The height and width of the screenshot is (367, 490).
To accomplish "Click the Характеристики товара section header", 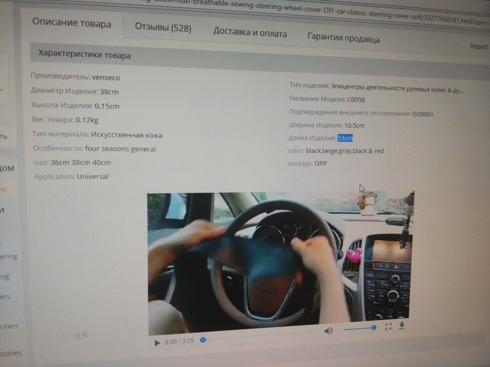I will (x=84, y=55).
